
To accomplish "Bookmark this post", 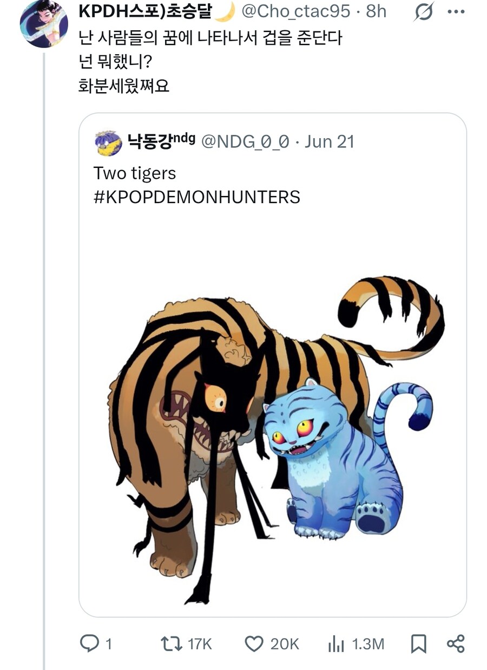I will pos(418,643).
